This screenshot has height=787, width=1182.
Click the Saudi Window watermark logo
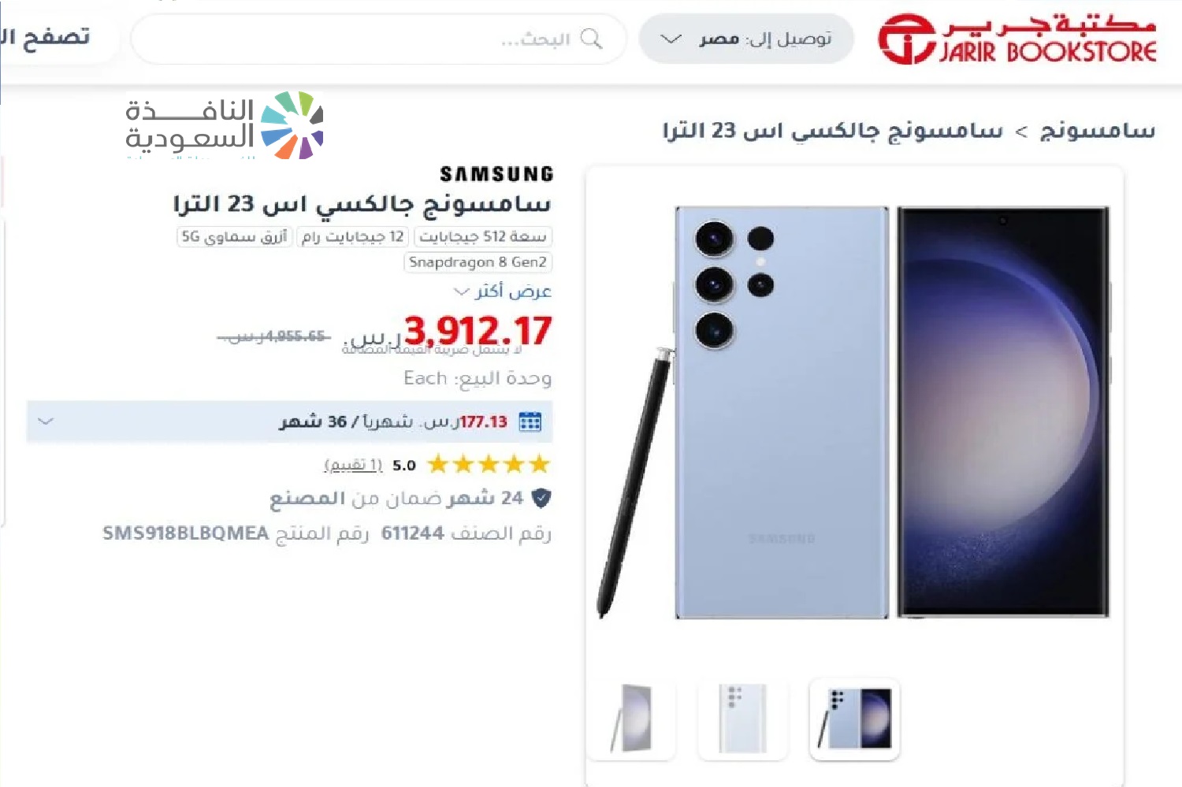[x=225, y=125]
